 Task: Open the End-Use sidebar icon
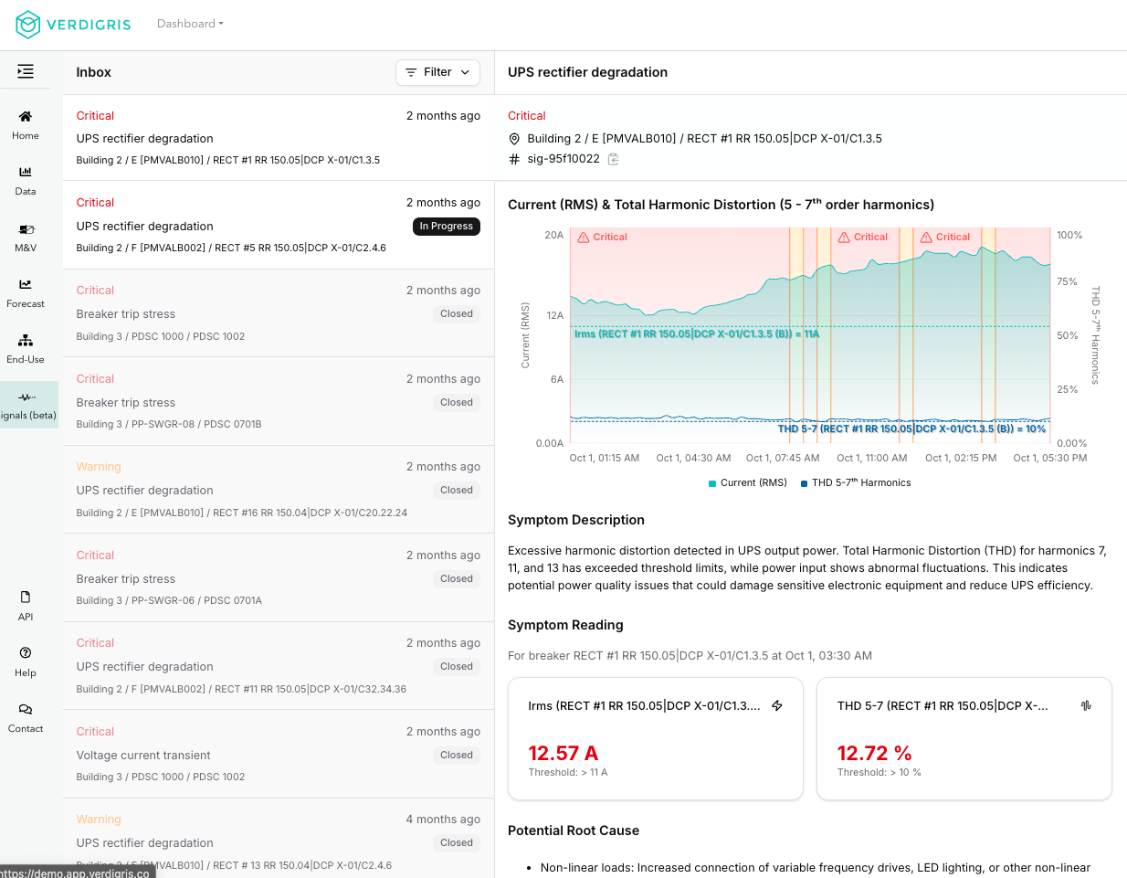[x=26, y=340]
